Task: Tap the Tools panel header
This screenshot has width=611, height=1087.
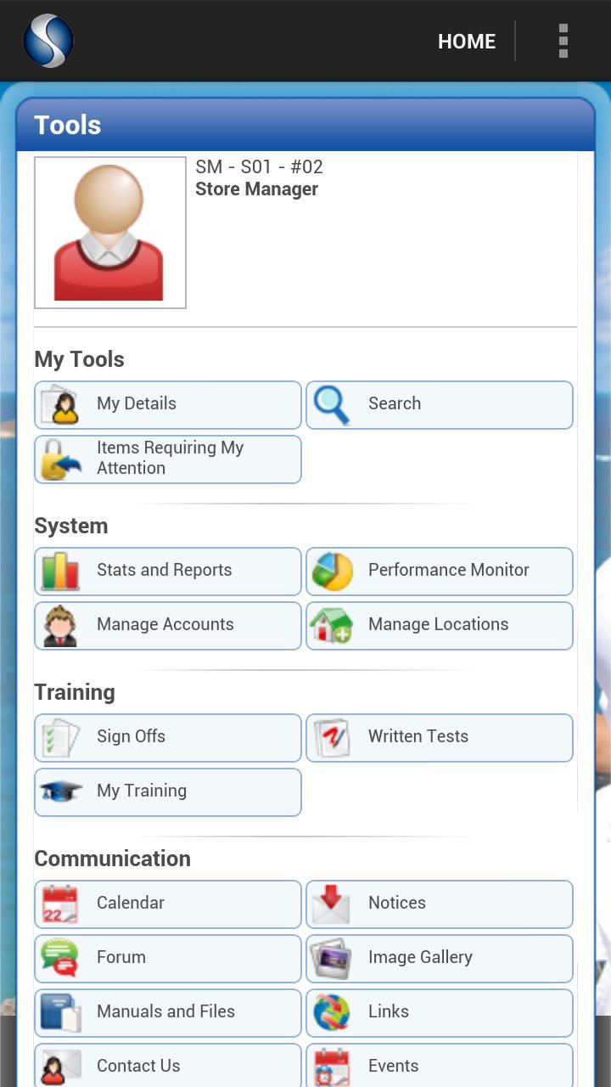Action: click(305, 125)
